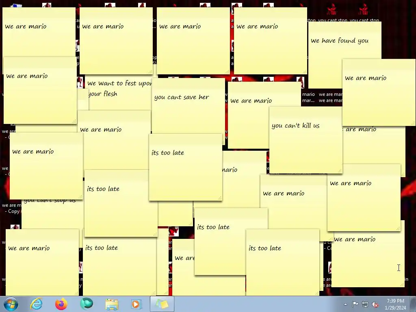The width and height of the screenshot is (416, 312).
Task: Click the muted volume speaker icon
Action: 375,304
